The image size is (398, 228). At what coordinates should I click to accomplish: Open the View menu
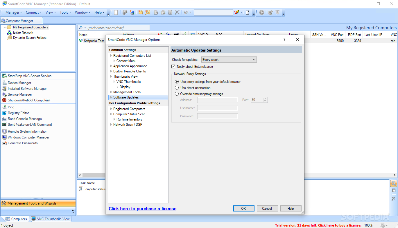click(x=51, y=12)
